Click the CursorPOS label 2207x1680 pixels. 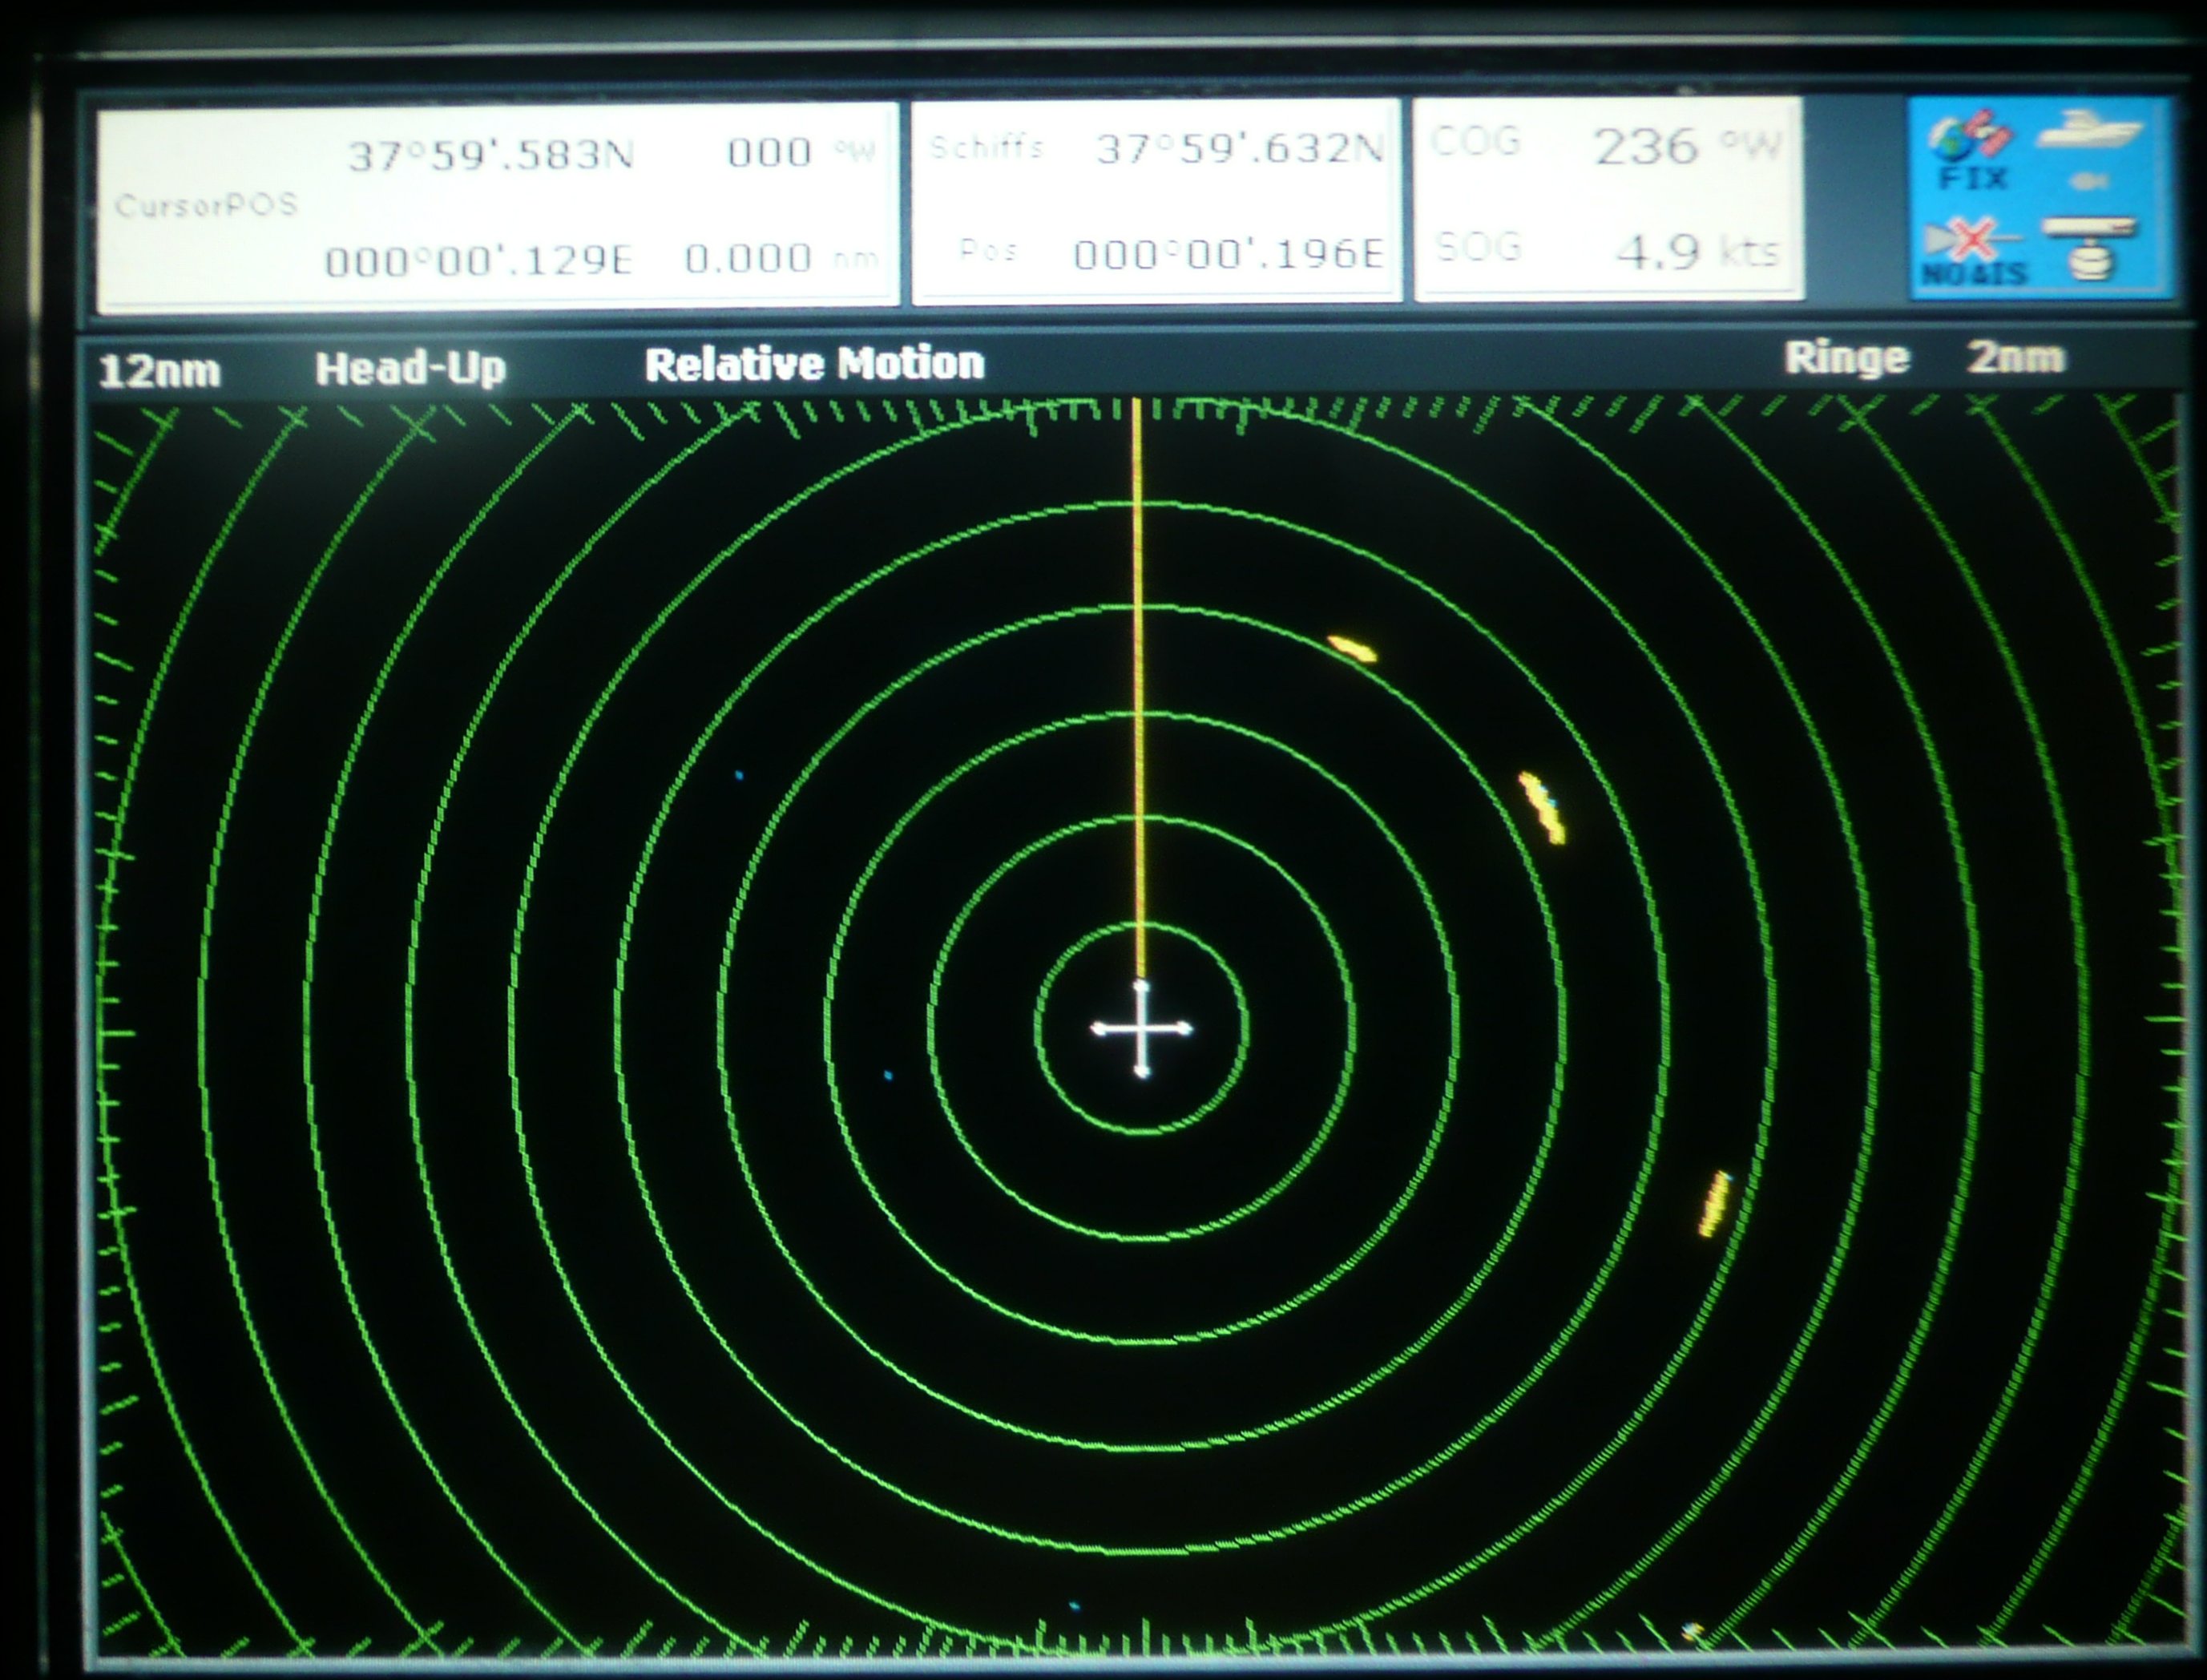pos(206,205)
